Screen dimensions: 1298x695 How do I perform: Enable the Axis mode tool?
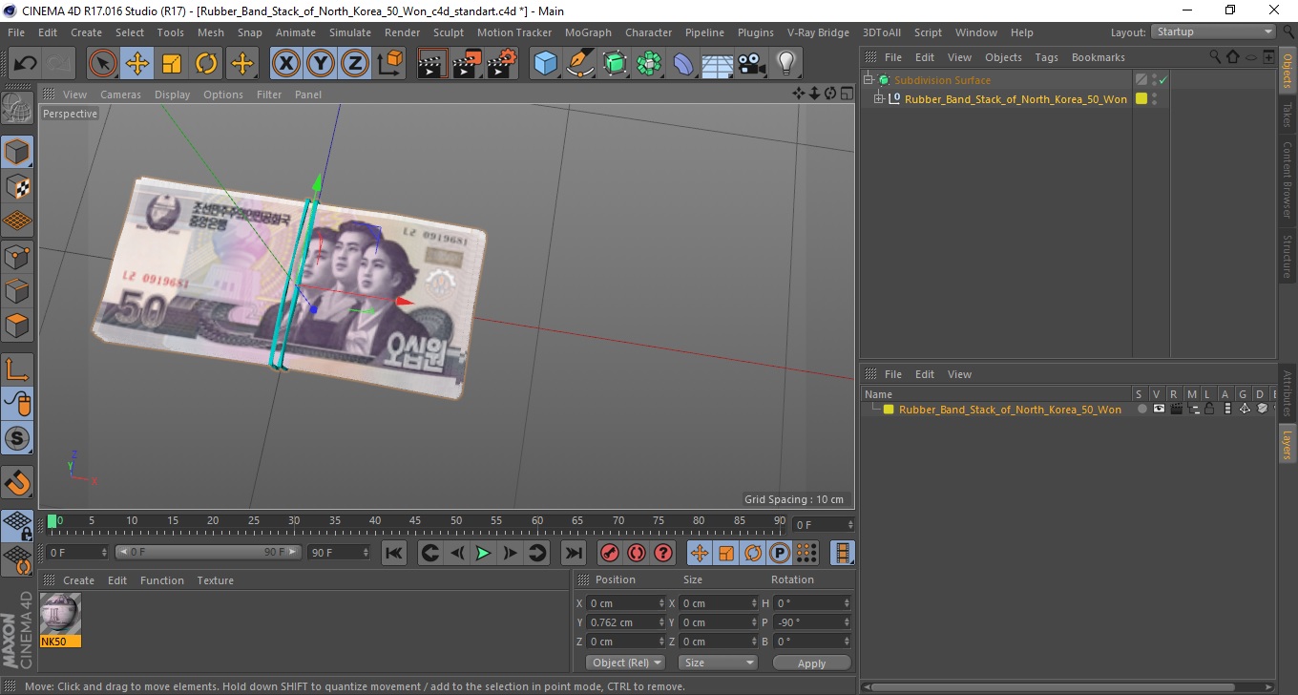coord(17,369)
